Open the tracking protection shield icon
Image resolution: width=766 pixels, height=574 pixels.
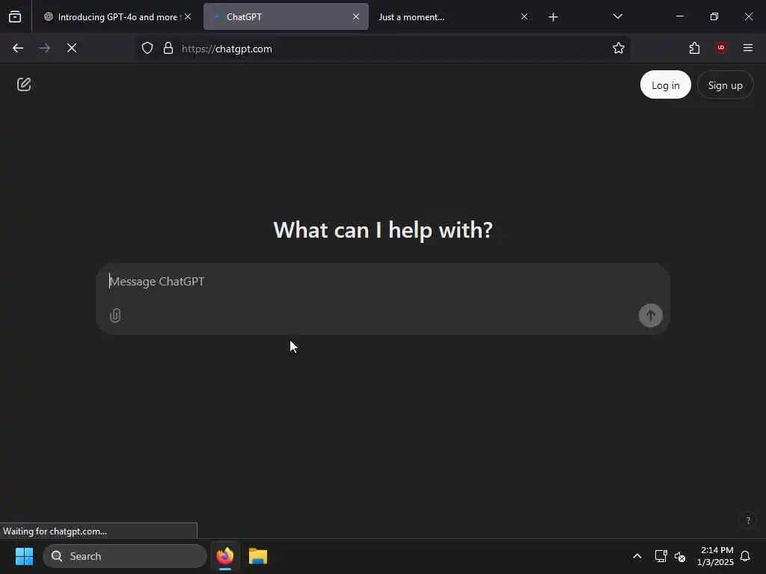(147, 48)
